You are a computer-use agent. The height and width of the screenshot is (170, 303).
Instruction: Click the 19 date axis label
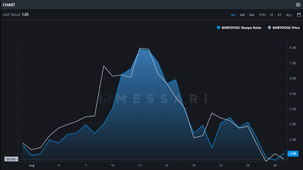point(194,166)
